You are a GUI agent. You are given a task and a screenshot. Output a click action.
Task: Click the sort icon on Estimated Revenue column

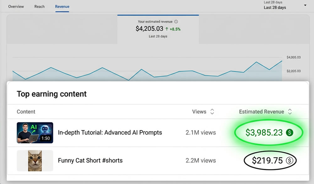pos(290,111)
